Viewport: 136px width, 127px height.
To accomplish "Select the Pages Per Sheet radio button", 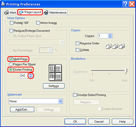I will pyautogui.click(x=11, y=64).
